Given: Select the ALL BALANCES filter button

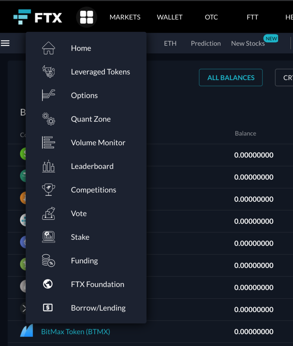Looking at the screenshot, I should 231,77.
